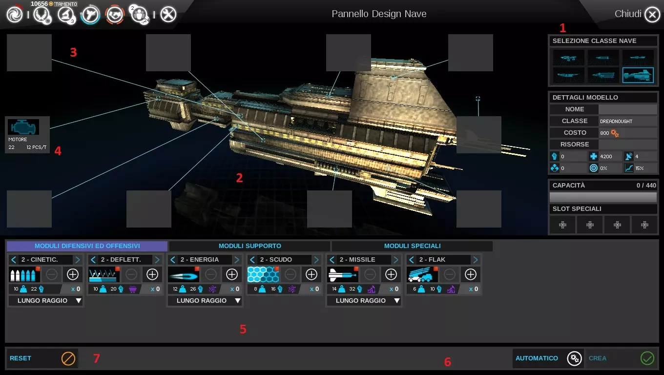
Task: Open the research microscope icon
Action: [66, 14]
